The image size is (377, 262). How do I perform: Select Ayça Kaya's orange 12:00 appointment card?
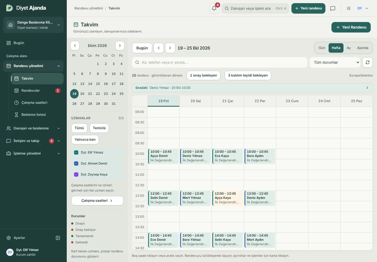pos(228,198)
